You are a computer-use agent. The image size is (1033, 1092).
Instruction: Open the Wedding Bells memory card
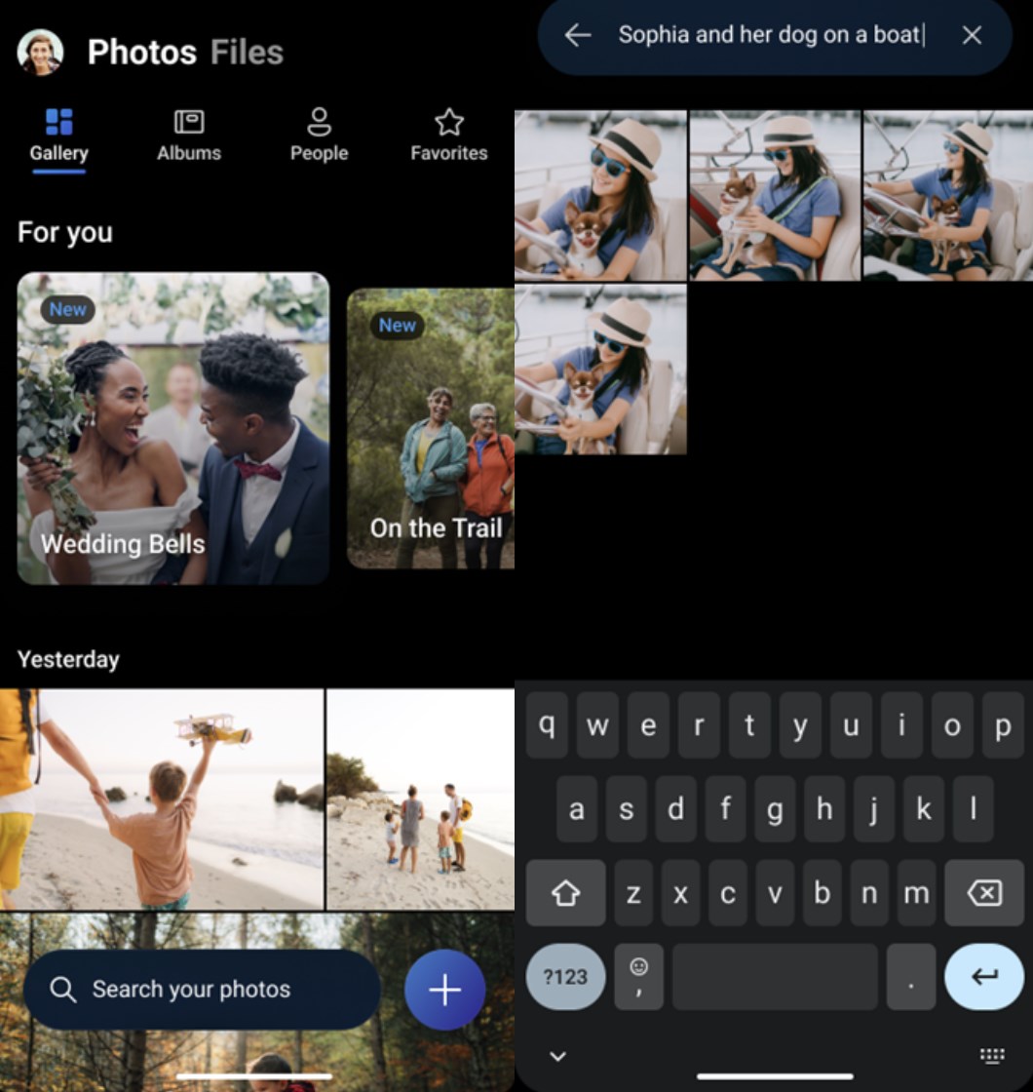[x=173, y=428]
